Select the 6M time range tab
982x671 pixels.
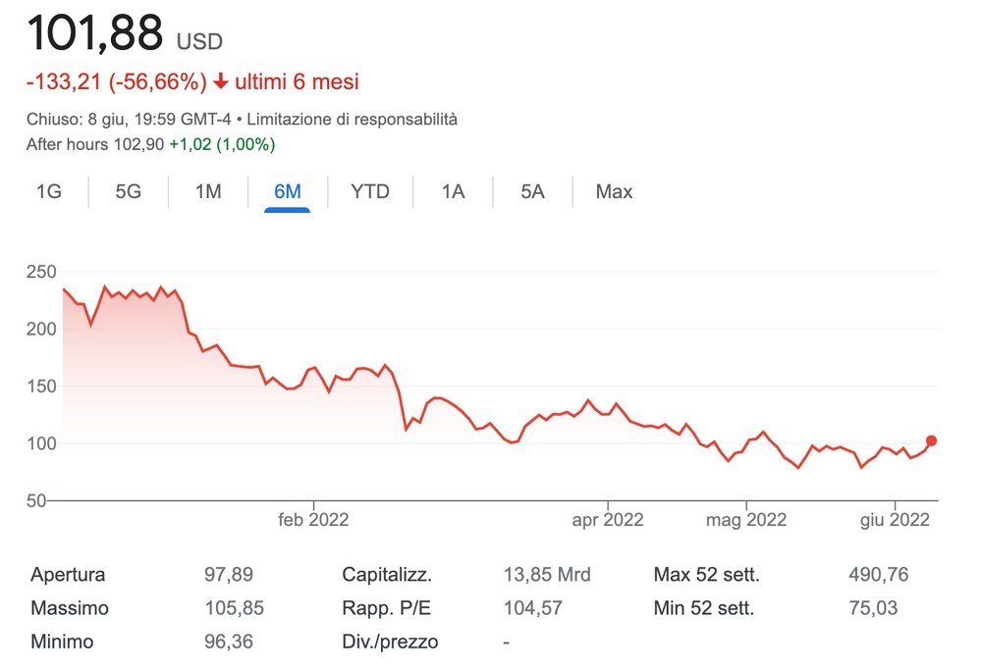(x=288, y=192)
